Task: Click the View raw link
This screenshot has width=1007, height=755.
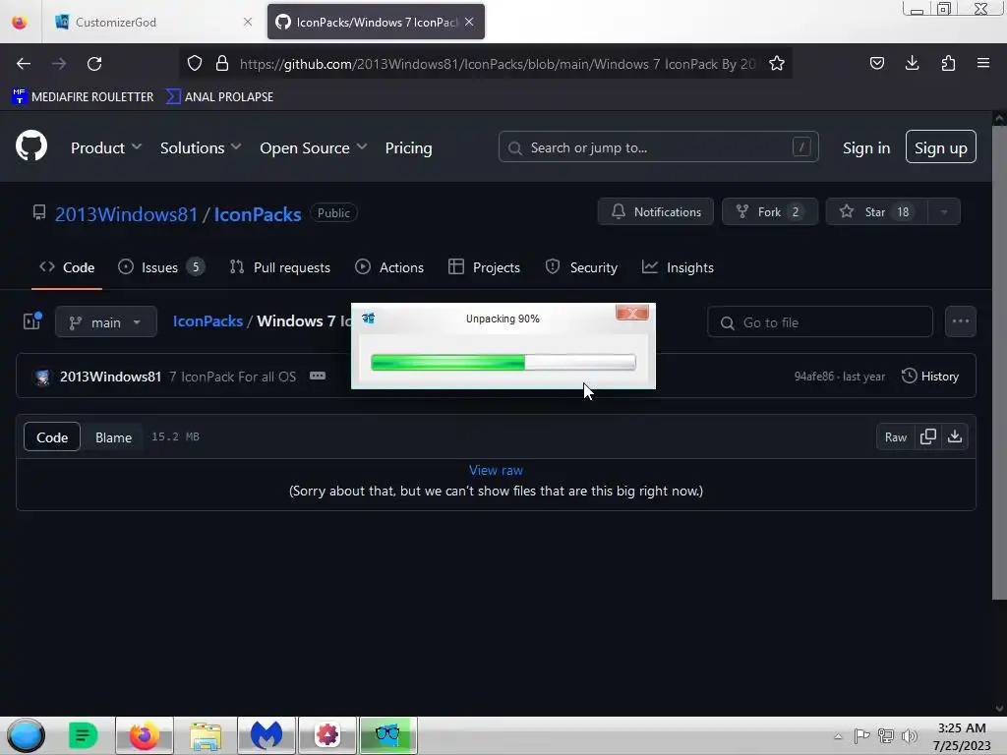Action: coord(496,470)
